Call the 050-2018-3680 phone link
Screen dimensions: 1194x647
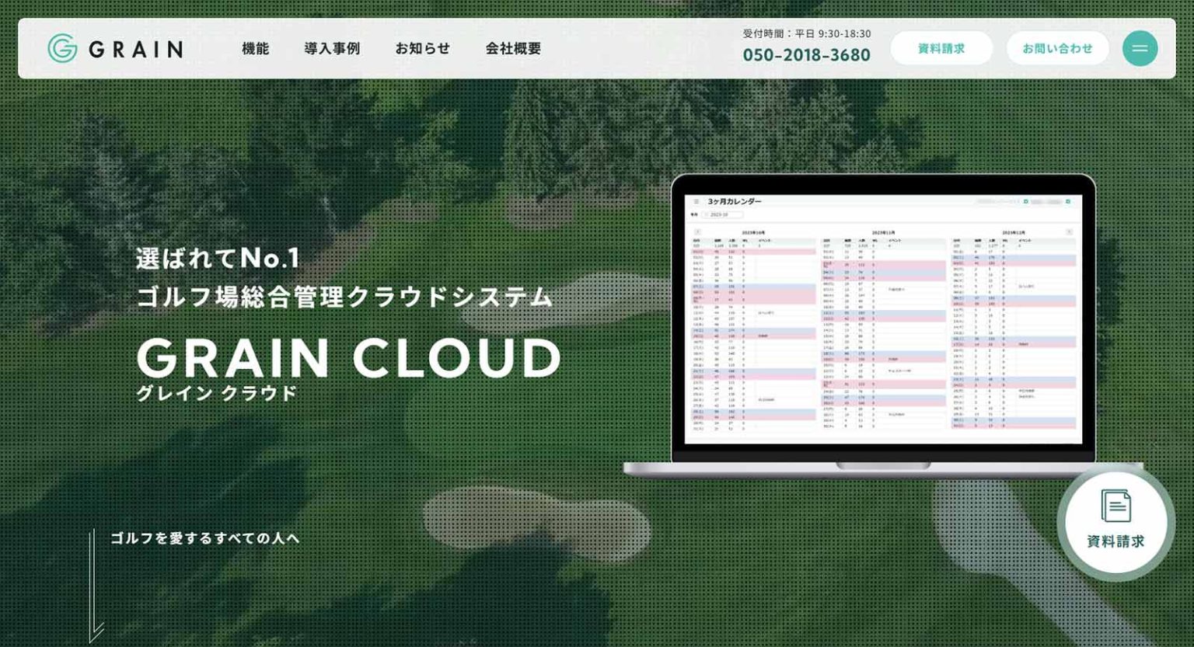point(808,54)
